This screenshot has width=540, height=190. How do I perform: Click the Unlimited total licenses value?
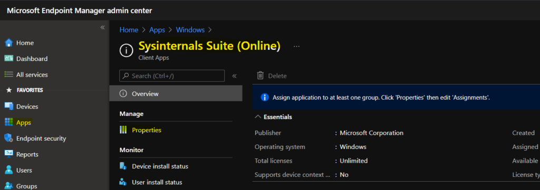pos(353,161)
